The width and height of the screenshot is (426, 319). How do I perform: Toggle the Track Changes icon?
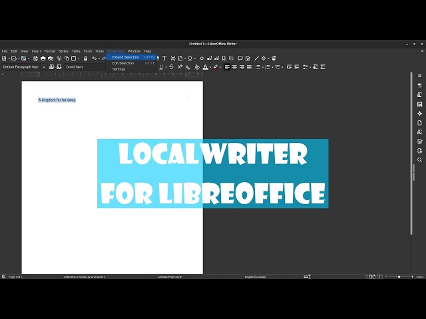[248, 58]
